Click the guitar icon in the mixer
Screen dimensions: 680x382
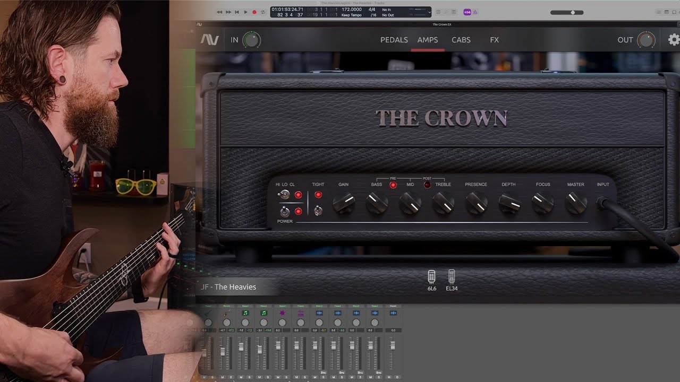226,314
